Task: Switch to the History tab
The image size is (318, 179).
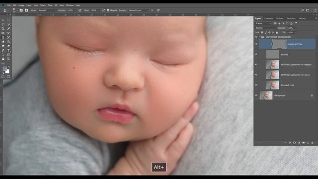Action: point(302,18)
